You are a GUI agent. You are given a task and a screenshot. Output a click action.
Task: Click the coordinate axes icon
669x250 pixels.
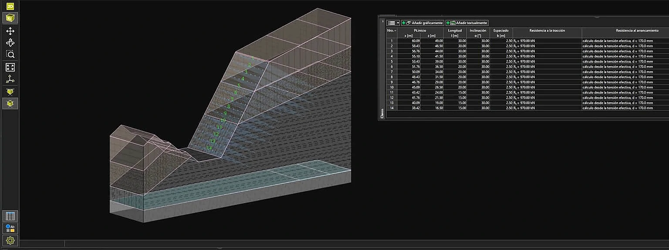(x=10, y=79)
